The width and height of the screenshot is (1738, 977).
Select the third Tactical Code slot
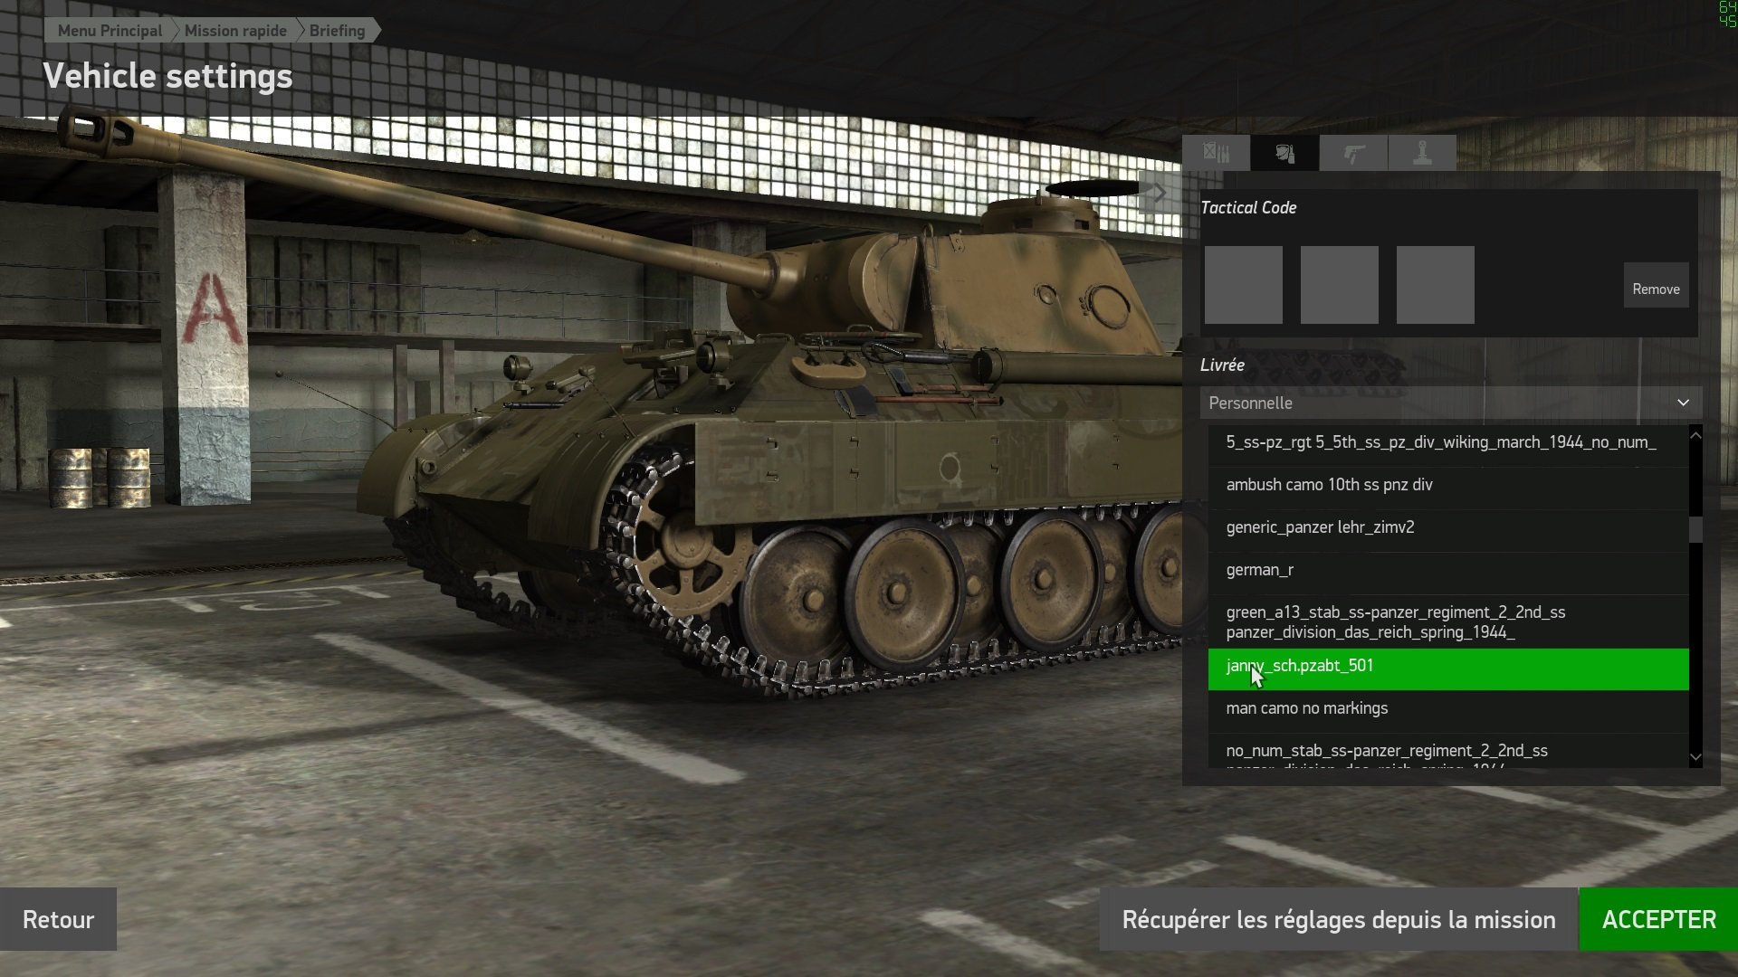(1435, 285)
